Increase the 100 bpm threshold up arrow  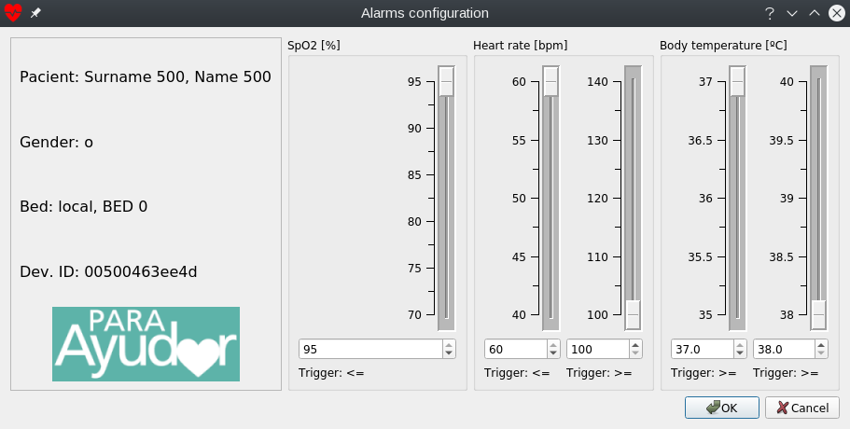pyautogui.click(x=635, y=344)
